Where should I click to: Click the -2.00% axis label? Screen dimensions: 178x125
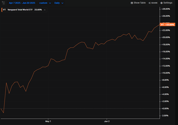pos(165,116)
